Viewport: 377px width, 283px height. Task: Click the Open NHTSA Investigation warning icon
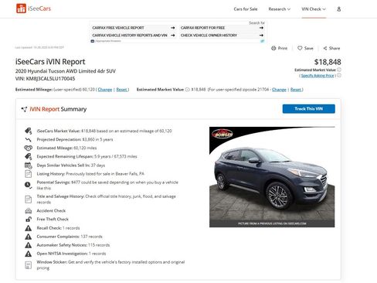click(x=29, y=254)
